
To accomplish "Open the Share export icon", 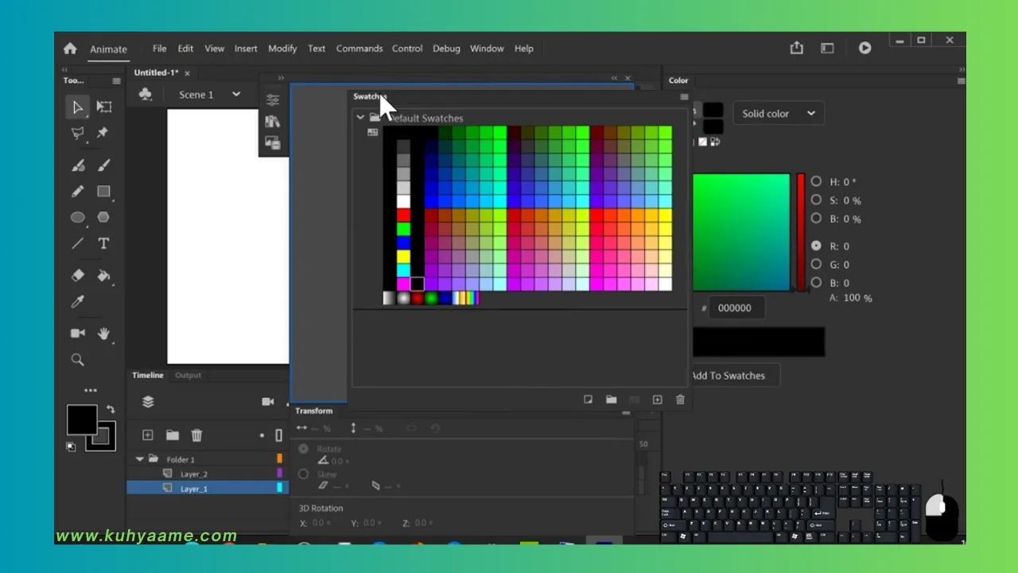I will (796, 48).
